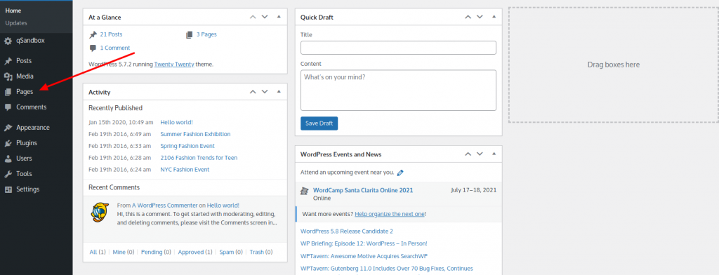The width and height of the screenshot is (719, 275).
Task: Collapse the Activity panel
Action: point(279,92)
